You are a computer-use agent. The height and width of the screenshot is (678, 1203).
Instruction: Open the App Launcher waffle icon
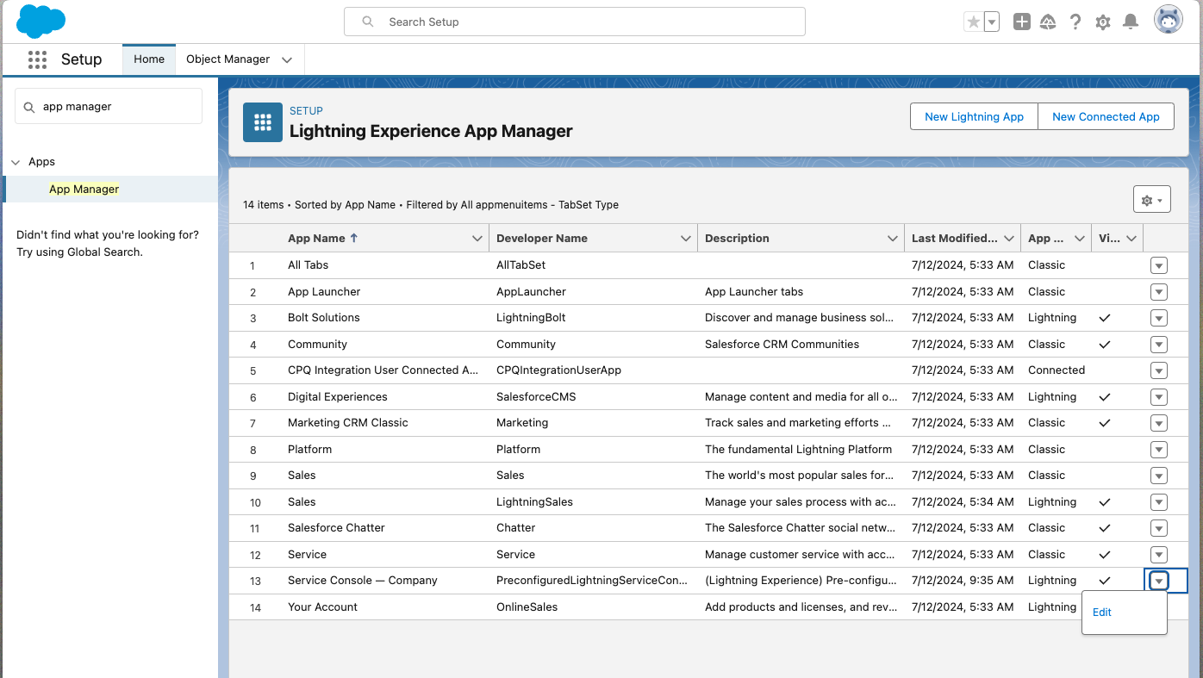coord(37,59)
